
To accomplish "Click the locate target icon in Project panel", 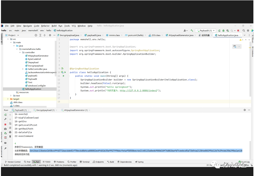I will click(x=36, y=35).
